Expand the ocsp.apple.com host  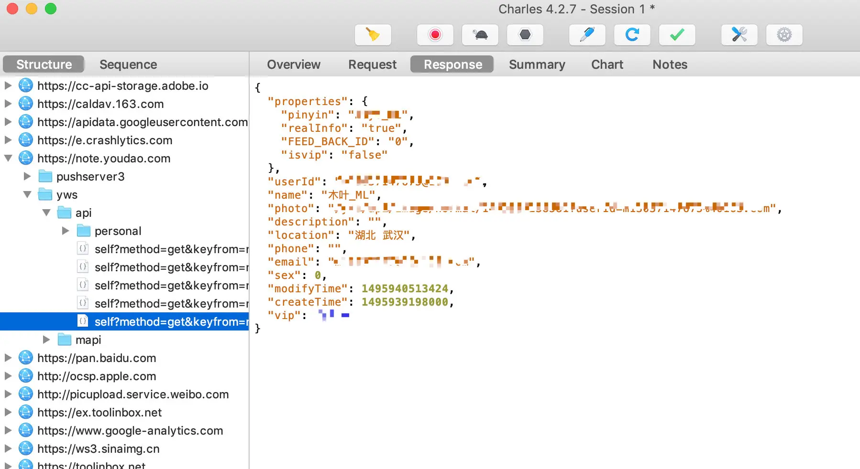pyautogui.click(x=8, y=376)
